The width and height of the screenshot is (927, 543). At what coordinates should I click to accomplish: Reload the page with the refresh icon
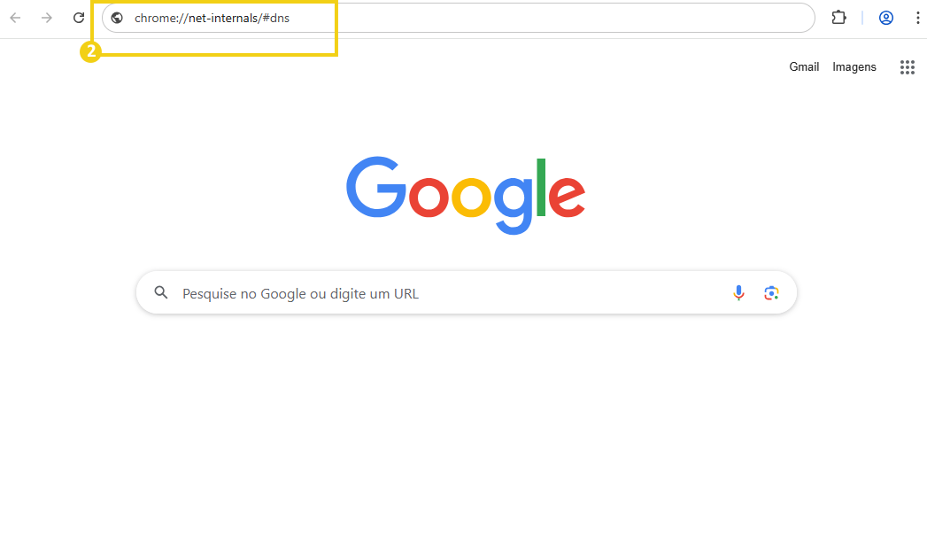point(79,18)
